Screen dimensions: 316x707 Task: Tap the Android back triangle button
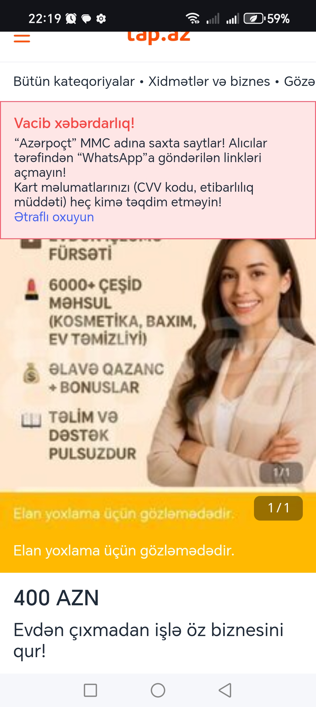[x=225, y=690]
